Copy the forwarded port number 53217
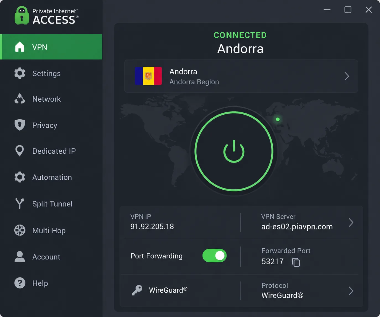 tap(296, 262)
